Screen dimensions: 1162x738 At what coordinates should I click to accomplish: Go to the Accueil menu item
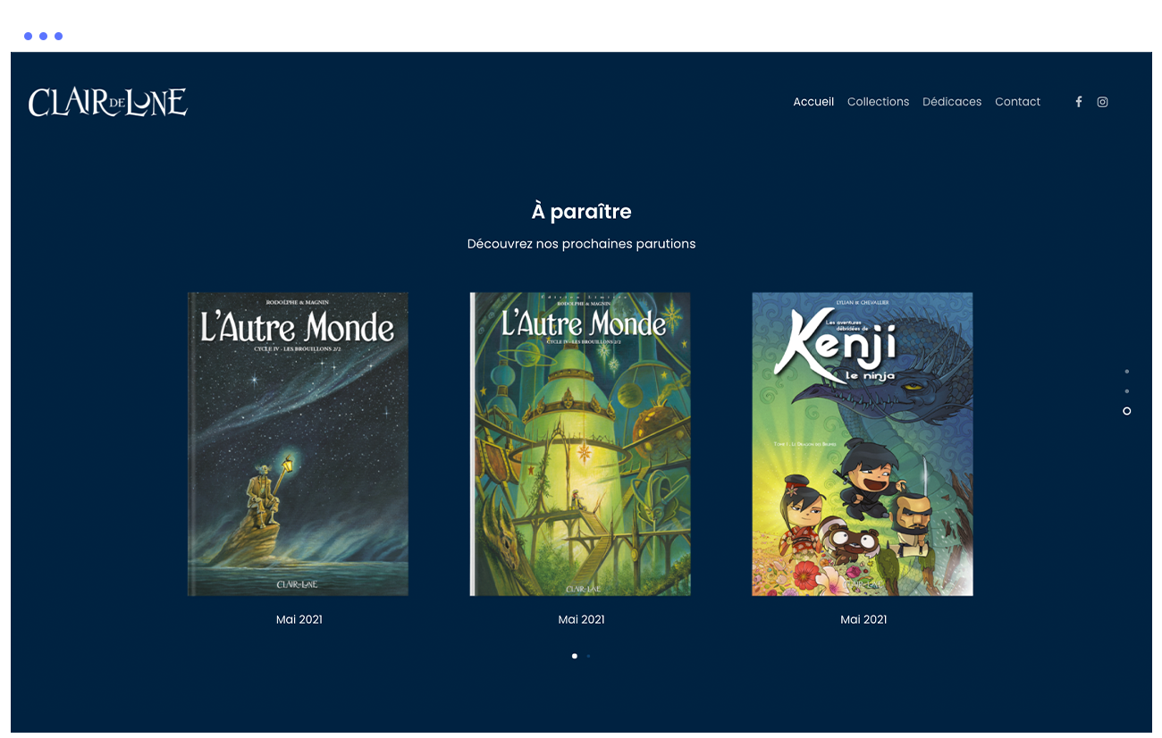pyautogui.click(x=813, y=102)
